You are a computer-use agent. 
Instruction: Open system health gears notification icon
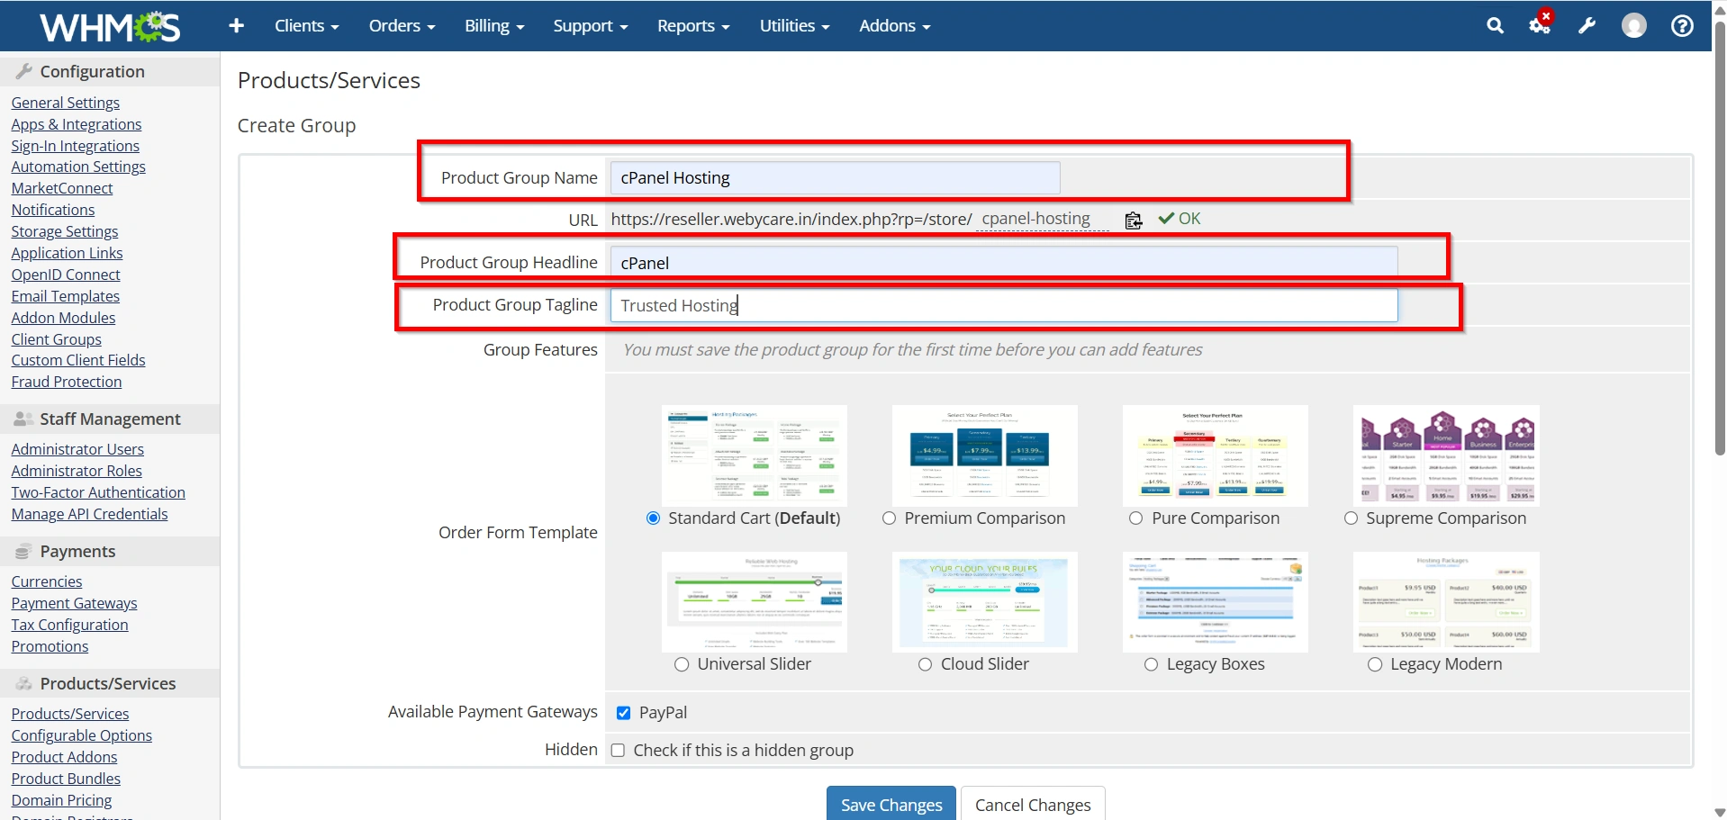[x=1541, y=24]
